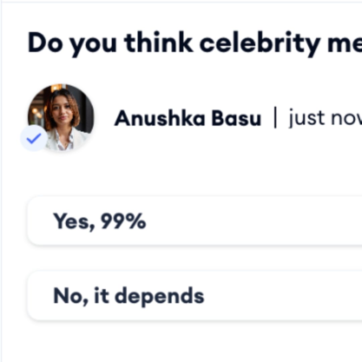Open the celebrity poll question title
Viewport: 362px width, 362px height.
194,43
